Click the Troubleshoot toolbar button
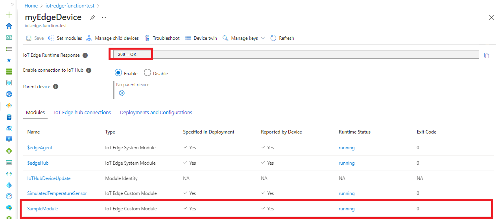Image resolution: width=496 pixels, height=219 pixels. pyautogui.click(x=162, y=38)
